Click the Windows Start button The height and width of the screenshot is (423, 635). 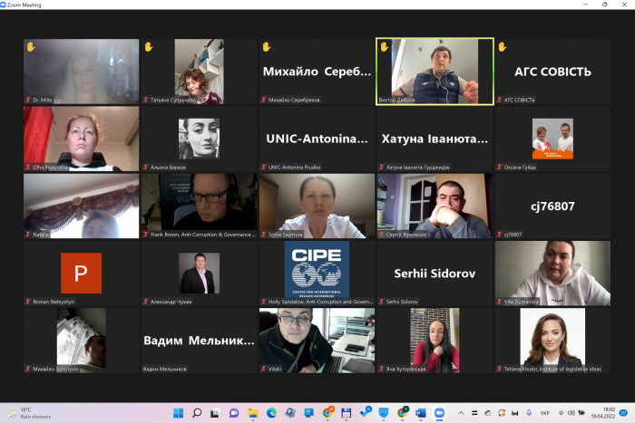(x=177, y=413)
